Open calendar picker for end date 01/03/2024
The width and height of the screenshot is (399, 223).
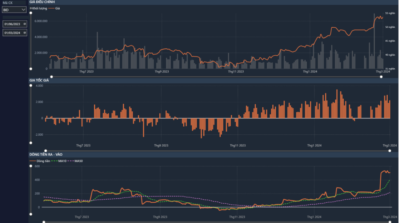click(25, 33)
